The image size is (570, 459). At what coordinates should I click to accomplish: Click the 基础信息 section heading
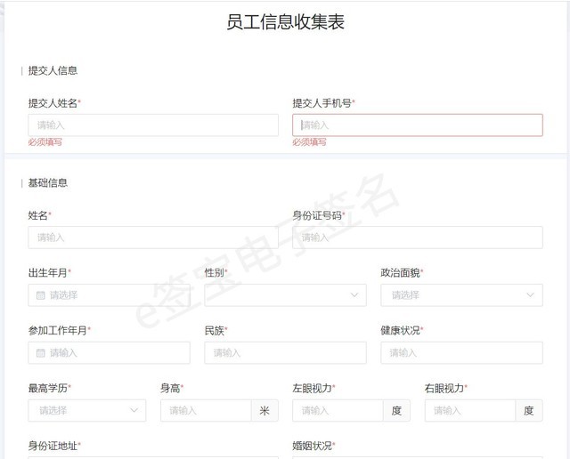tap(48, 183)
